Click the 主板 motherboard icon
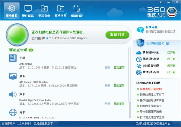 tap(13, 58)
